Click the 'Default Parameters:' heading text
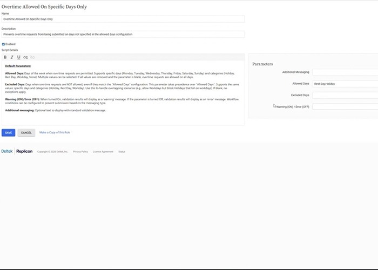Image resolution: width=378 pixels, height=270 pixels. coord(18,66)
